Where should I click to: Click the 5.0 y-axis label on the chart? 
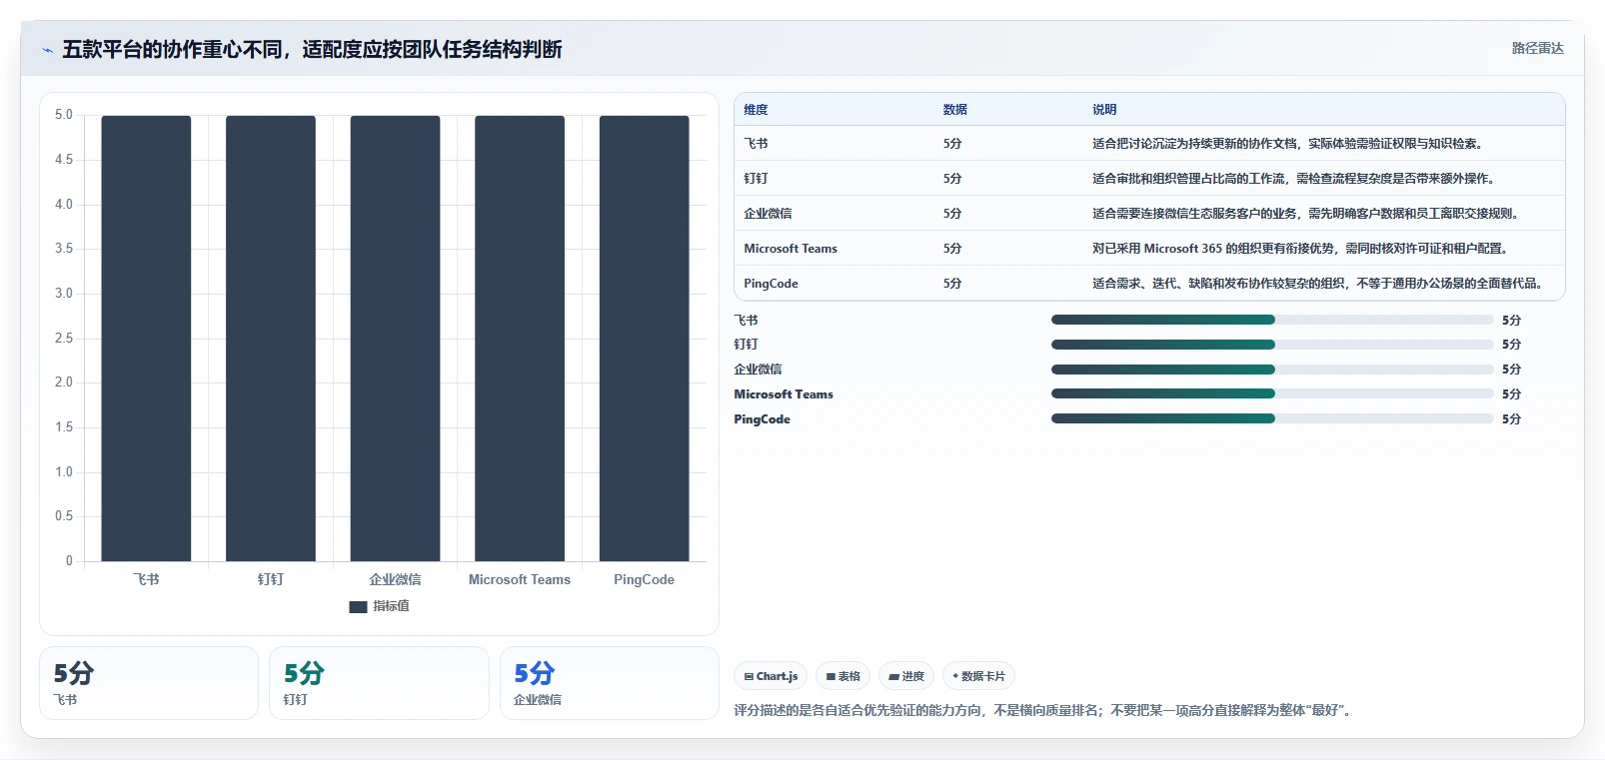[x=64, y=115]
